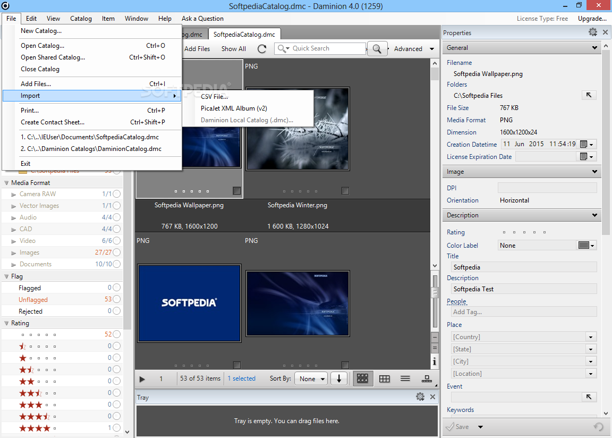Image resolution: width=612 pixels, height=438 pixels.
Task: Collapse the General properties section
Action: click(594, 48)
